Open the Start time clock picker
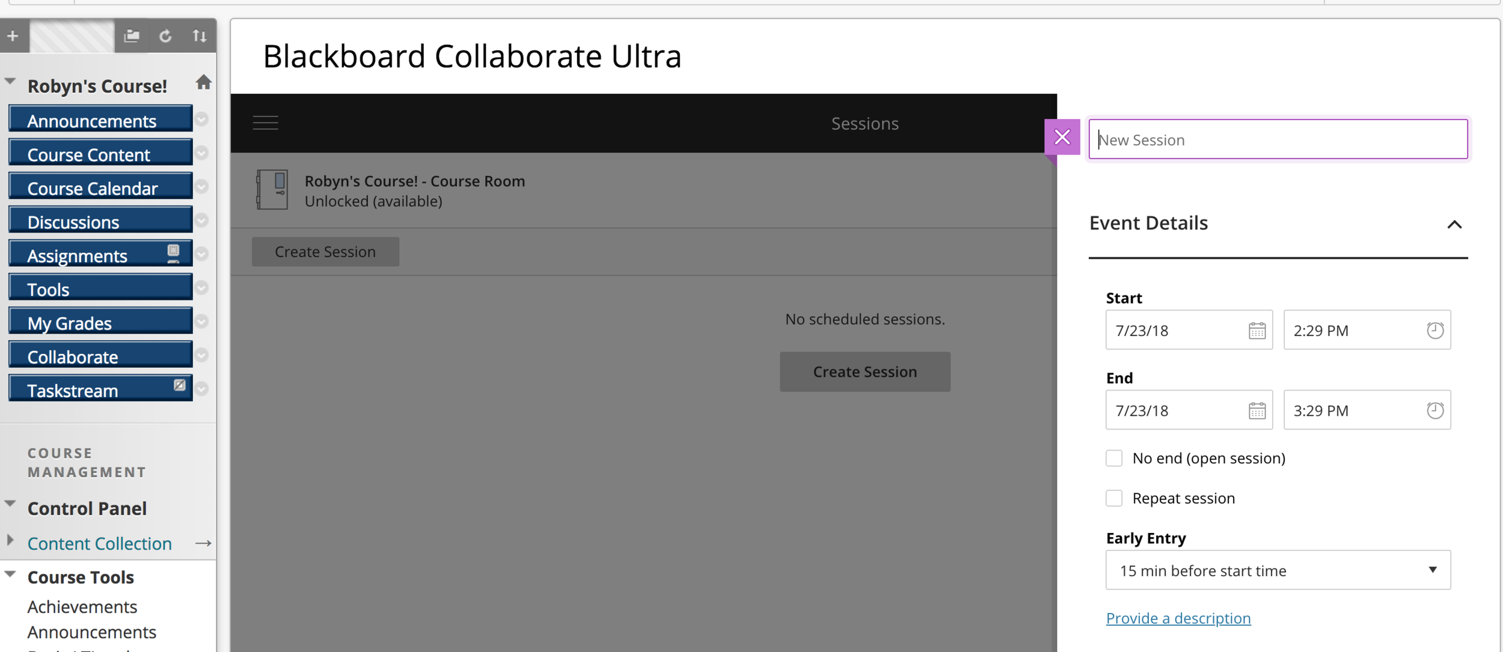This screenshot has width=1503, height=652. click(1435, 331)
